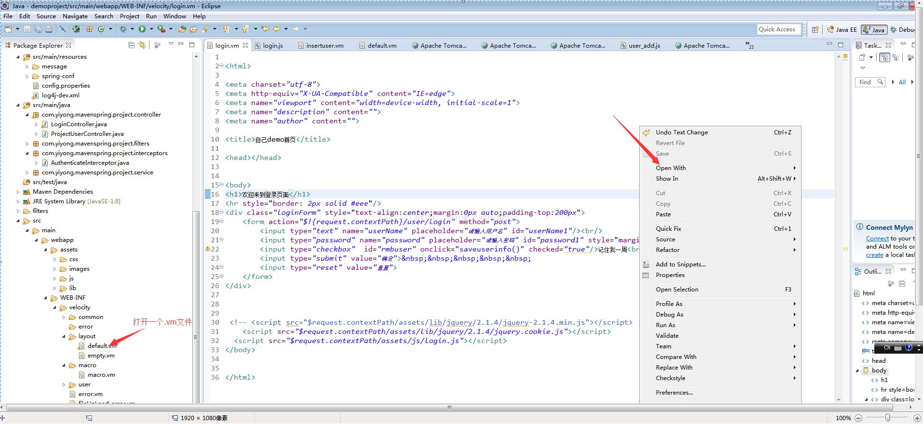Image resolution: width=923 pixels, height=424 pixels.
Task: Click the Skip All Breakpoints icon
Action: [x=63, y=29]
